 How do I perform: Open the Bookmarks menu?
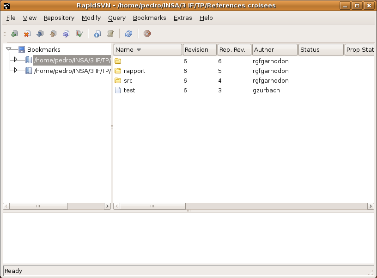pos(149,18)
